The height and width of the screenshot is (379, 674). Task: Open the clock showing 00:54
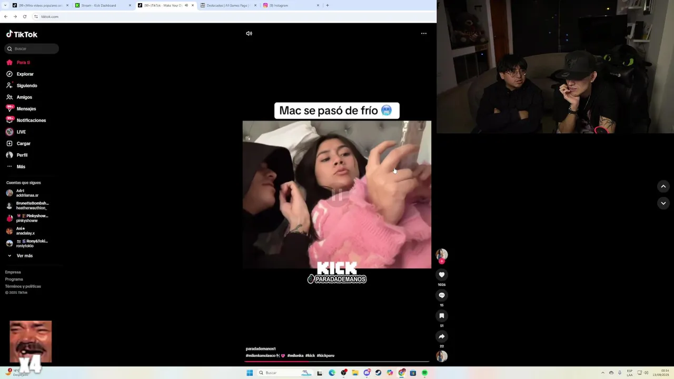[x=661, y=373]
